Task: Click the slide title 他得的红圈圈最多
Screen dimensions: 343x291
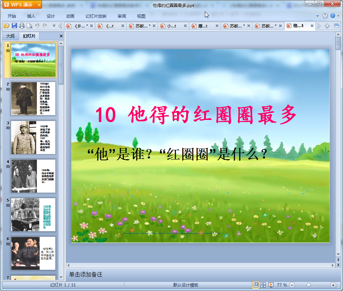Action: click(212, 115)
